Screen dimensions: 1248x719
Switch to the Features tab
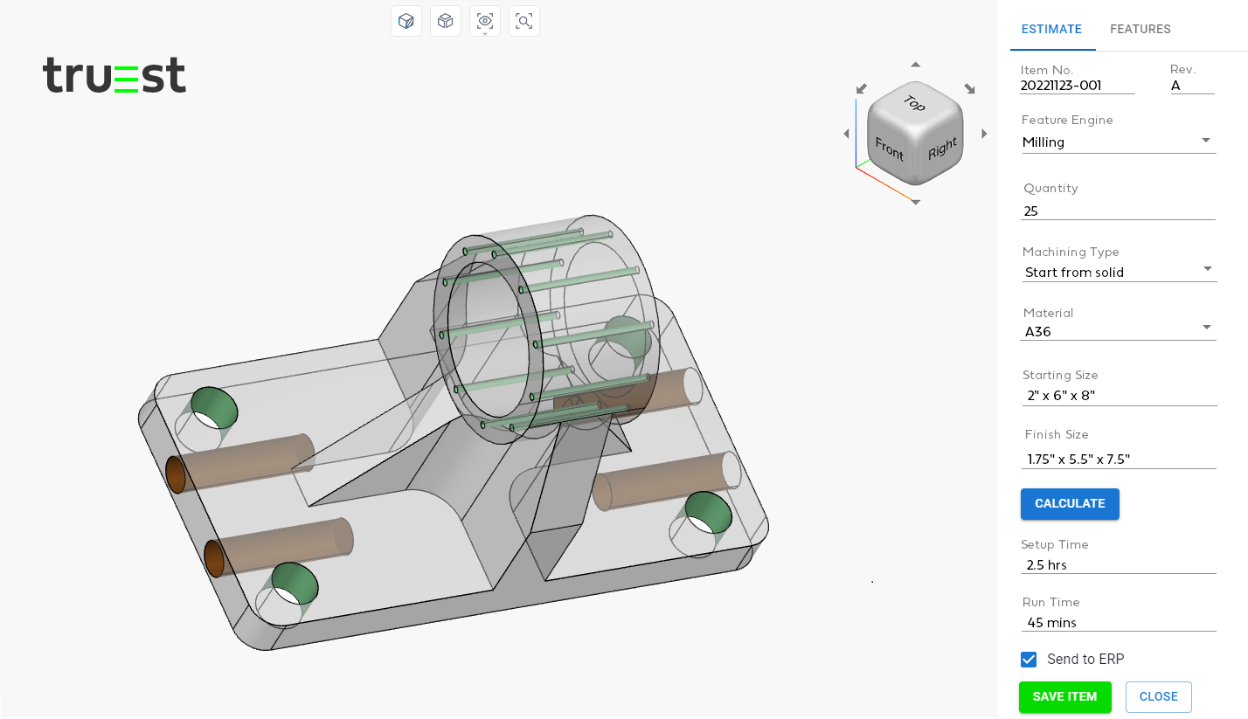pos(1140,29)
